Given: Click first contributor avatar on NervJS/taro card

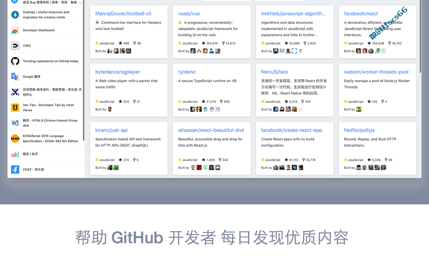Looking at the screenshot, I should (x=276, y=109).
